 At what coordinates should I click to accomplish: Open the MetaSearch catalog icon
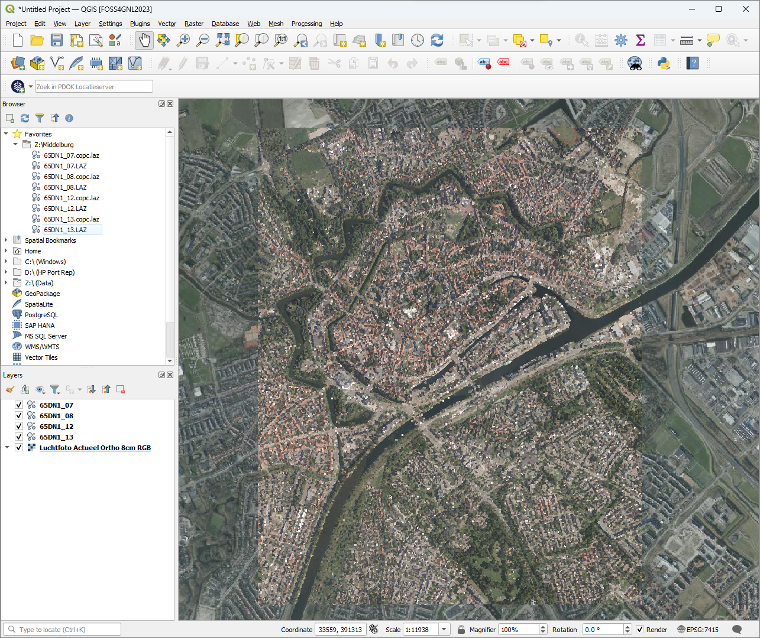pyautogui.click(x=634, y=63)
